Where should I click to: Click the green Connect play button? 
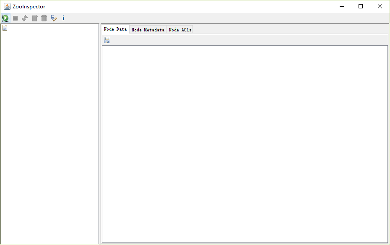click(x=5, y=18)
